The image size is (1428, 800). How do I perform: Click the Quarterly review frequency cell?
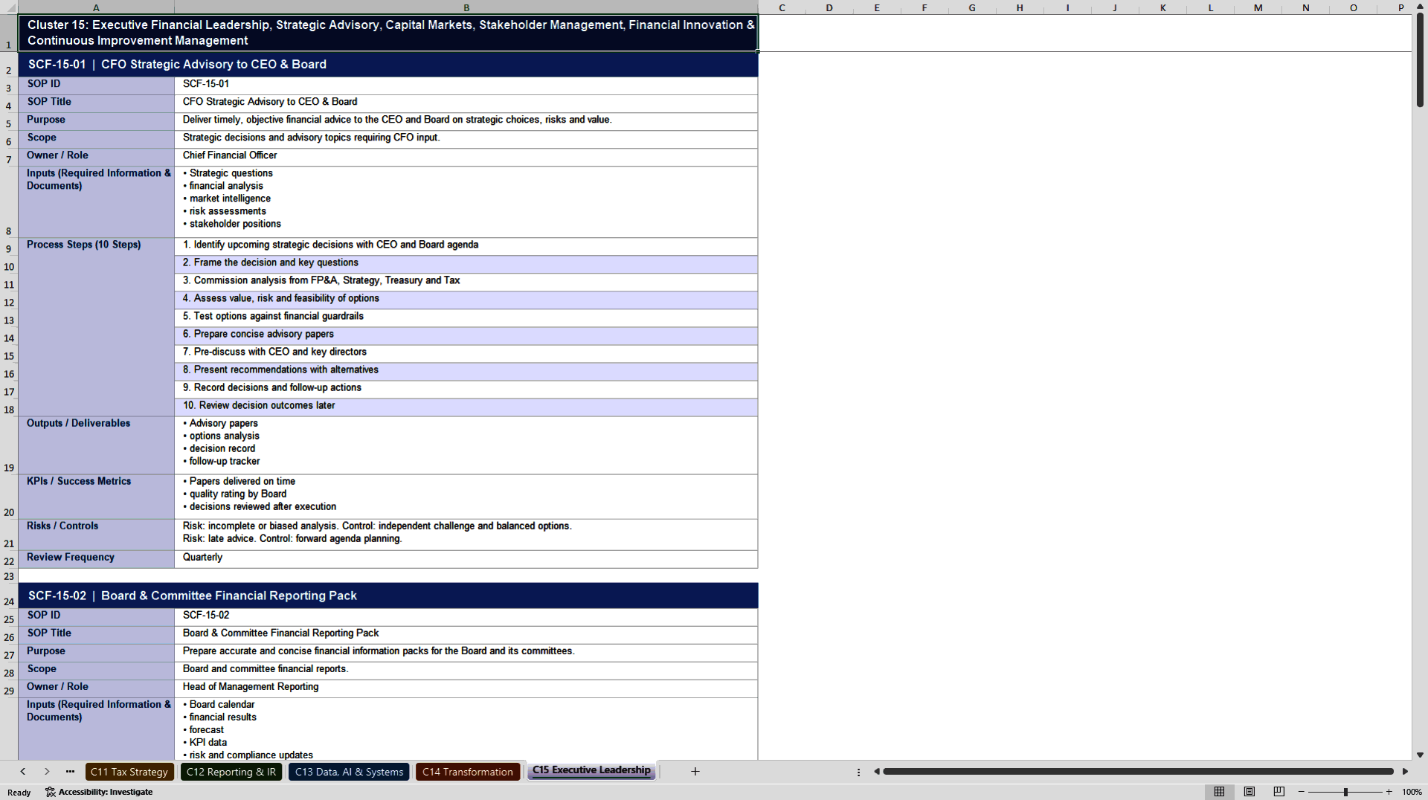(466, 558)
